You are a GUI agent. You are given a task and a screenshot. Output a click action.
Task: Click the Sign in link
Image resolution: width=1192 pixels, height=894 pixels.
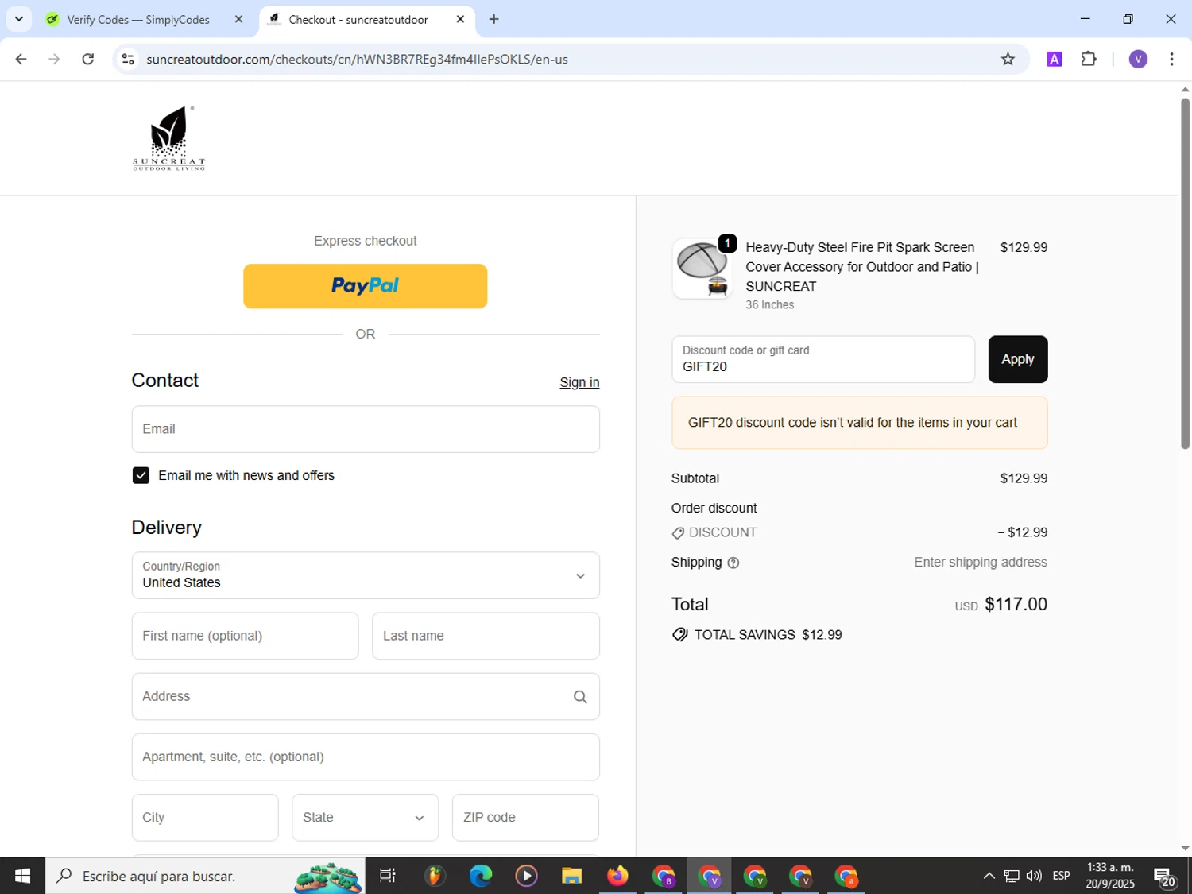pyautogui.click(x=579, y=382)
